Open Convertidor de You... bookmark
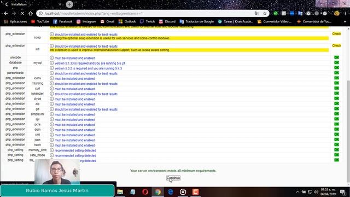 (x=314, y=21)
